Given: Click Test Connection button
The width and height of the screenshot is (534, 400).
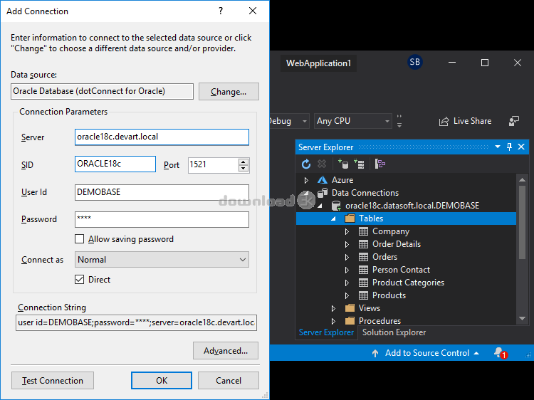Looking at the screenshot, I should point(53,380).
